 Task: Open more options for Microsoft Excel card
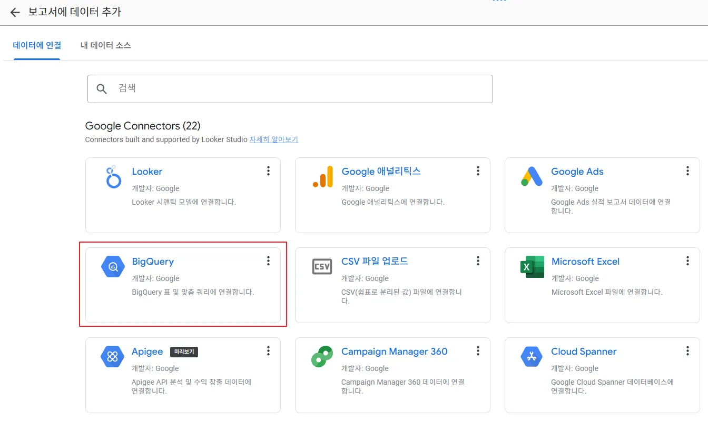pyautogui.click(x=687, y=260)
